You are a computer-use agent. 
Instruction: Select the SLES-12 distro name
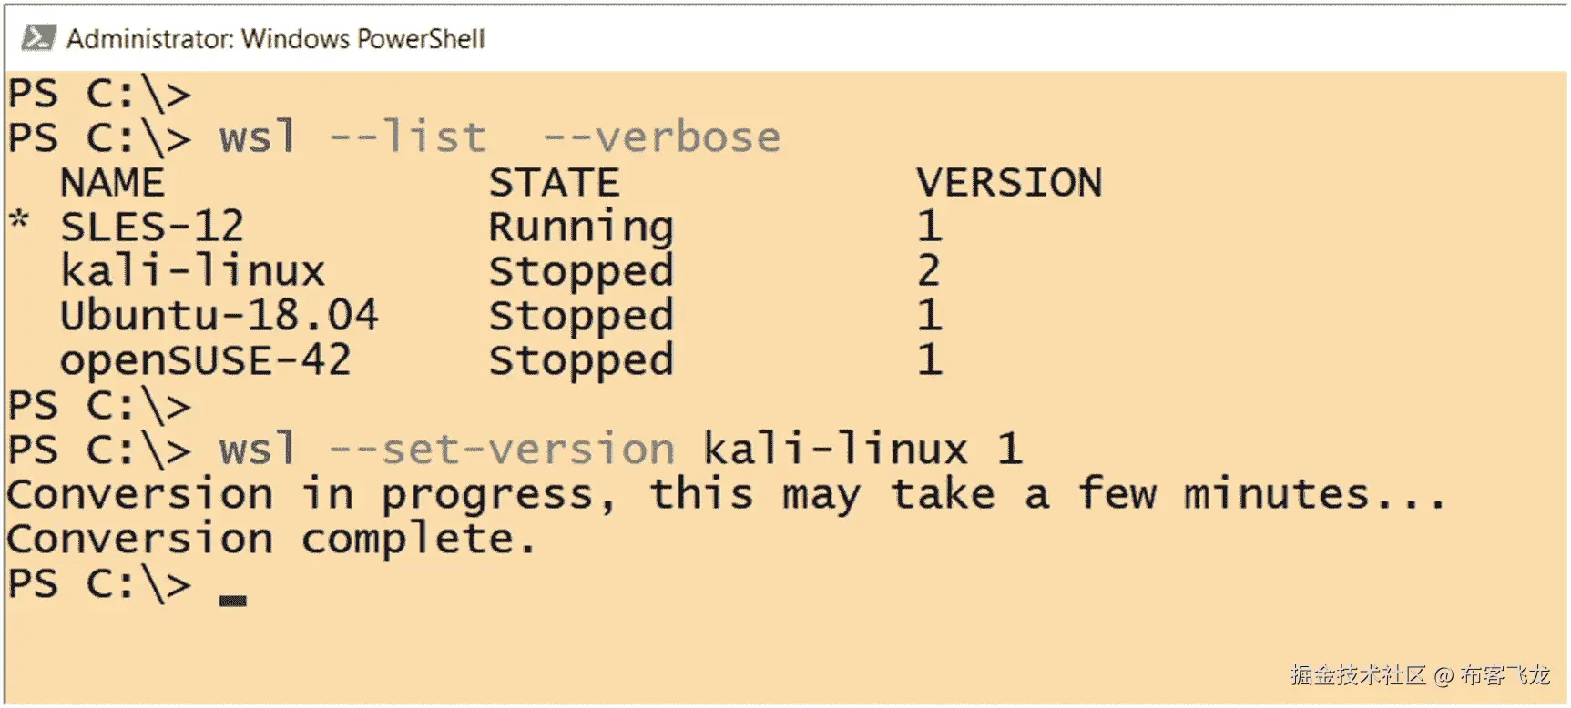click(152, 227)
